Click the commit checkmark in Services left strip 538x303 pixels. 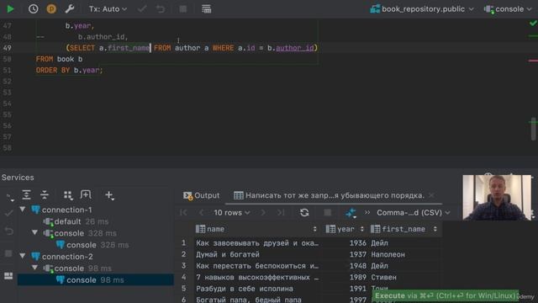(8, 213)
